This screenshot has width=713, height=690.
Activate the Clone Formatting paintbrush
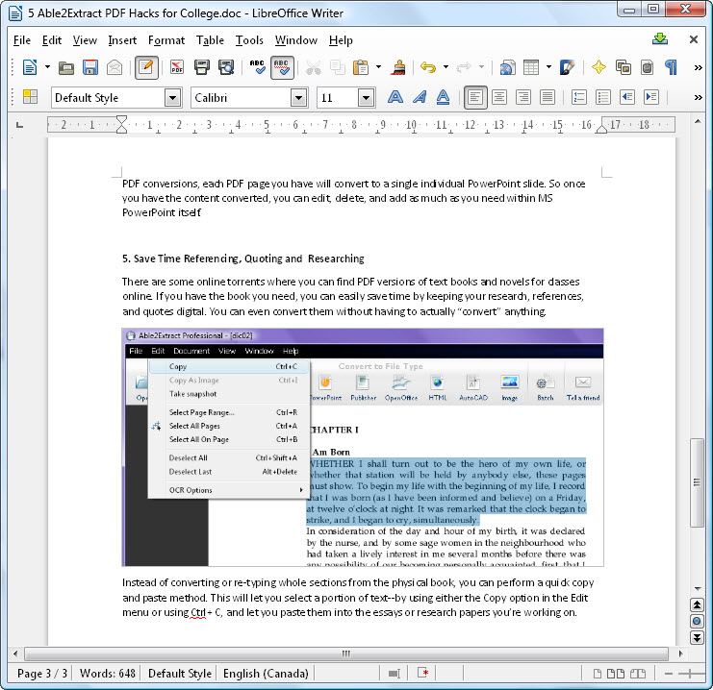(398, 67)
